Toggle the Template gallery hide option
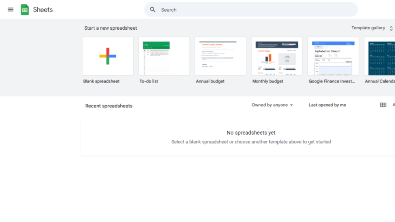This screenshot has width=395, height=222. (368, 28)
